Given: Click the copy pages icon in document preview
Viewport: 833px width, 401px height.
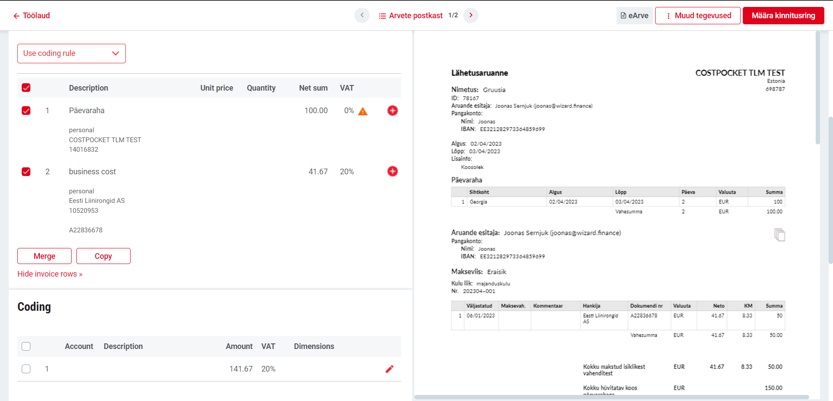Looking at the screenshot, I should coord(780,235).
